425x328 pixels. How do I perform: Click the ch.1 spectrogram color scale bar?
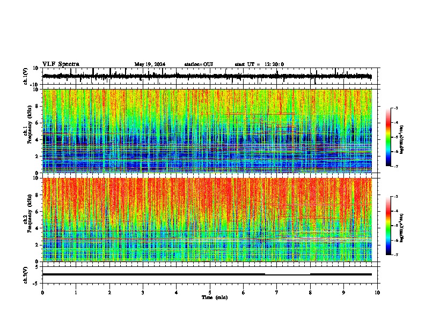(x=389, y=137)
